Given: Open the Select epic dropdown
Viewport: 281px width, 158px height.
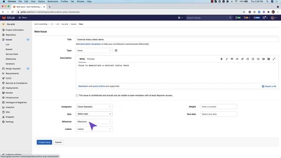Looking at the screenshot, I should pyautogui.click(x=94, y=114).
